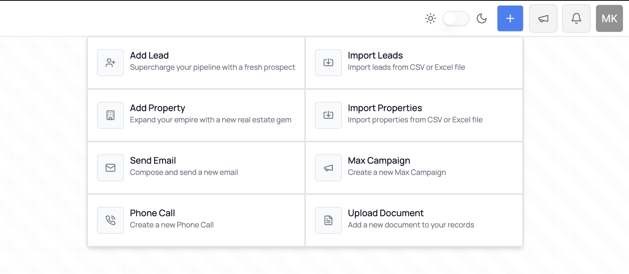Screen dimensions: 629x274
Task: Select the Send Email title
Action: pos(153,161)
